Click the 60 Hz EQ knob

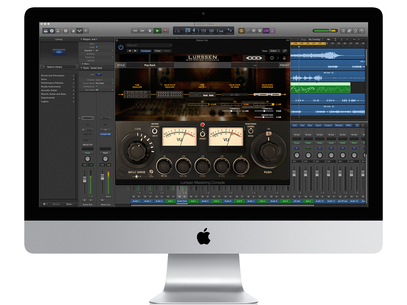[x=164, y=166]
